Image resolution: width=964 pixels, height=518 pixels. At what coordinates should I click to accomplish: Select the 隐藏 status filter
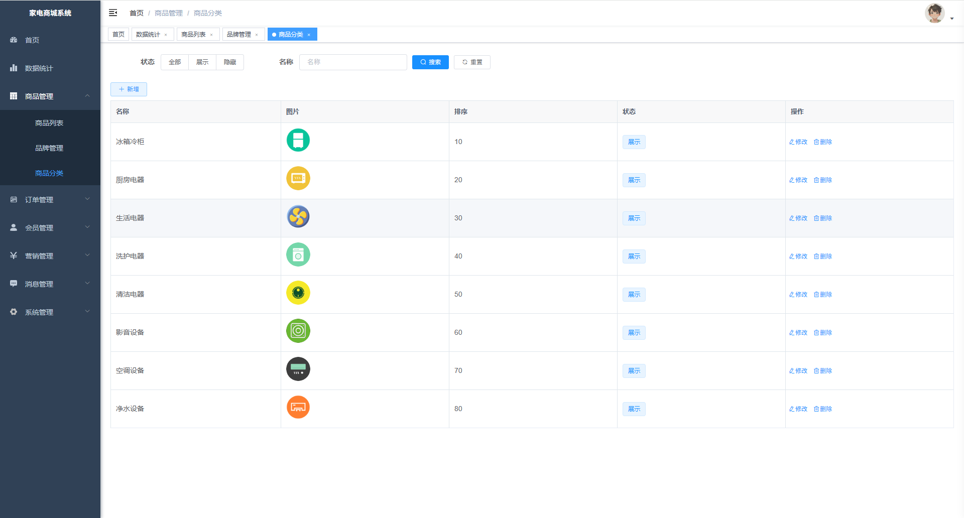(x=230, y=62)
